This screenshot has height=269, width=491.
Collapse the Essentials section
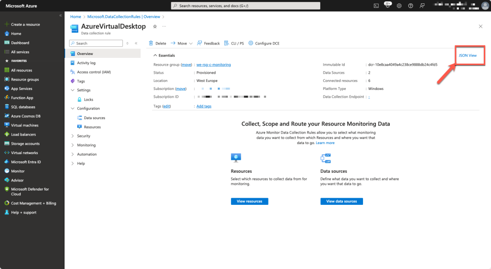[x=155, y=56]
